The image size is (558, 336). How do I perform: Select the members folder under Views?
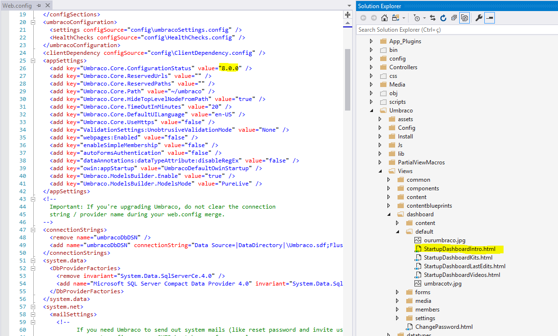coord(427,310)
